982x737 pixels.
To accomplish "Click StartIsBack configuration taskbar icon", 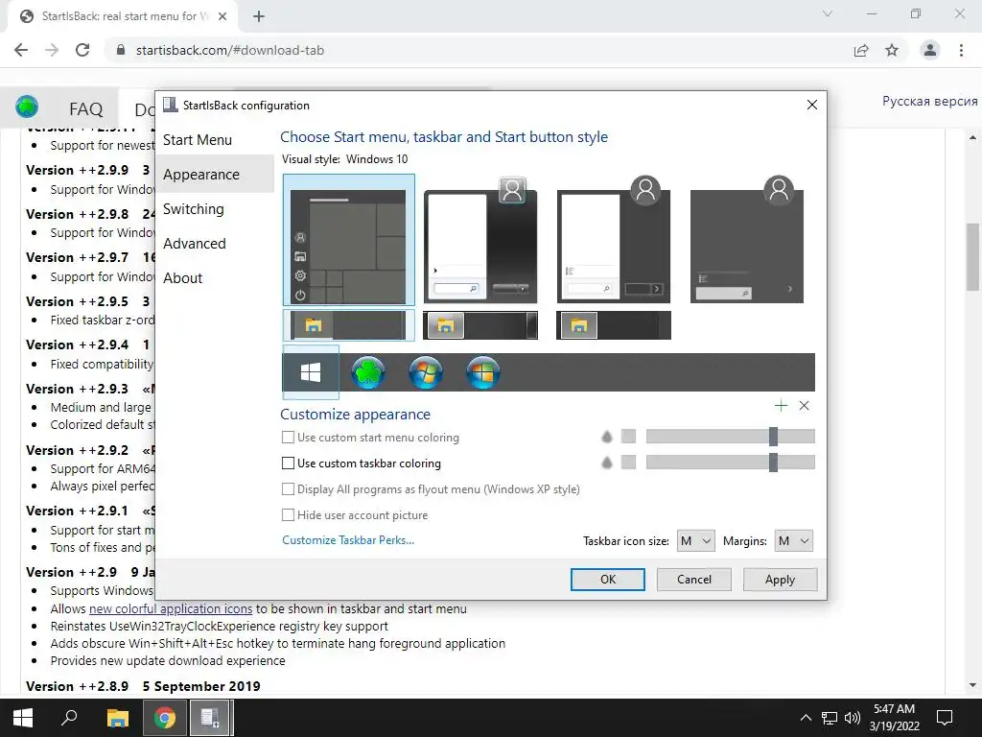I will [210, 718].
